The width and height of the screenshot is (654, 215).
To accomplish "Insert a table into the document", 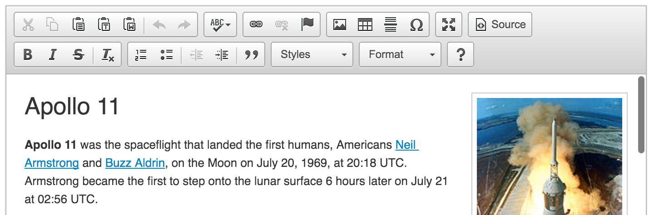I will (365, 24).
